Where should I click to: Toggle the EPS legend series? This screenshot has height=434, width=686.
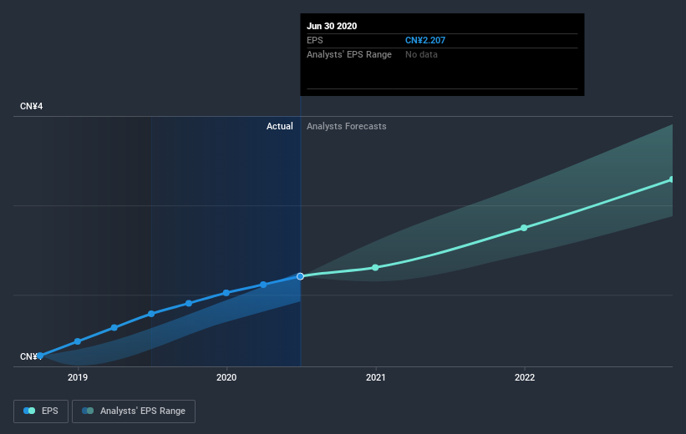click(x=41, y=411)
